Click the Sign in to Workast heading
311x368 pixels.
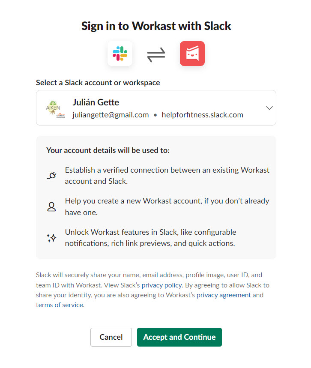155,26
